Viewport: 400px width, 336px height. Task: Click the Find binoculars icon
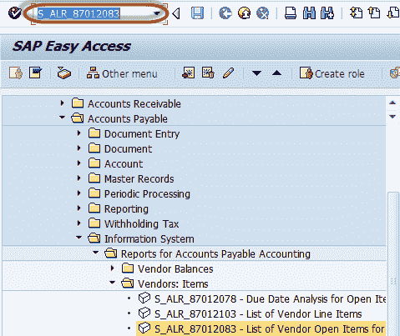(x=309, y=13)
